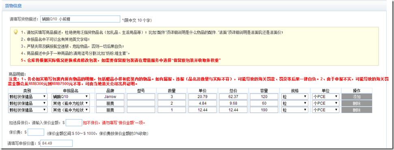394x150 pixels.
Task: Click the 货物信息 section header
Action: click(13, 6)
